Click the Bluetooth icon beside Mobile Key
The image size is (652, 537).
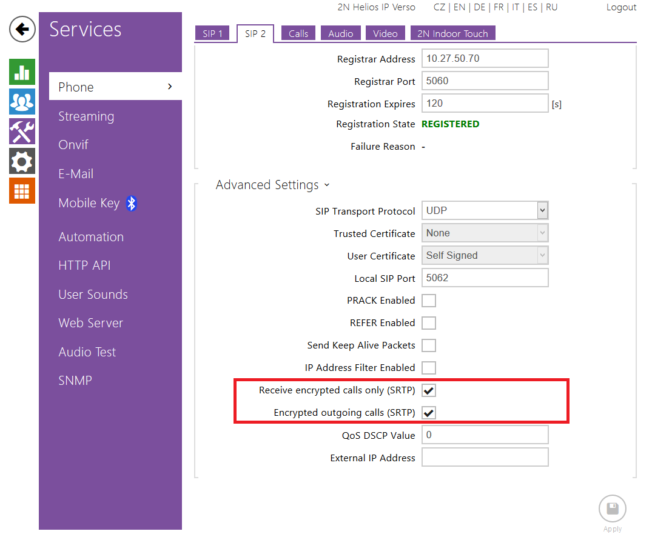tap(132, 204)
